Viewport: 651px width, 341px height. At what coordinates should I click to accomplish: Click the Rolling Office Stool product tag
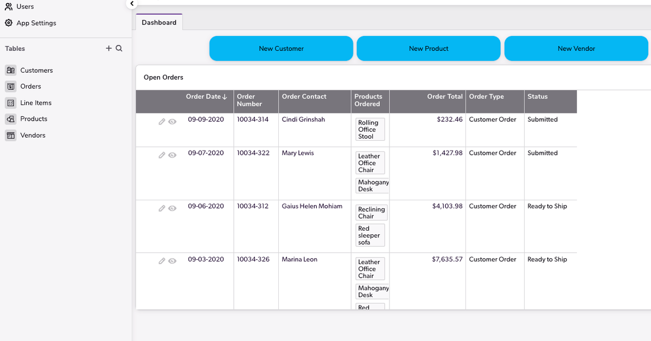coord(370,129)
